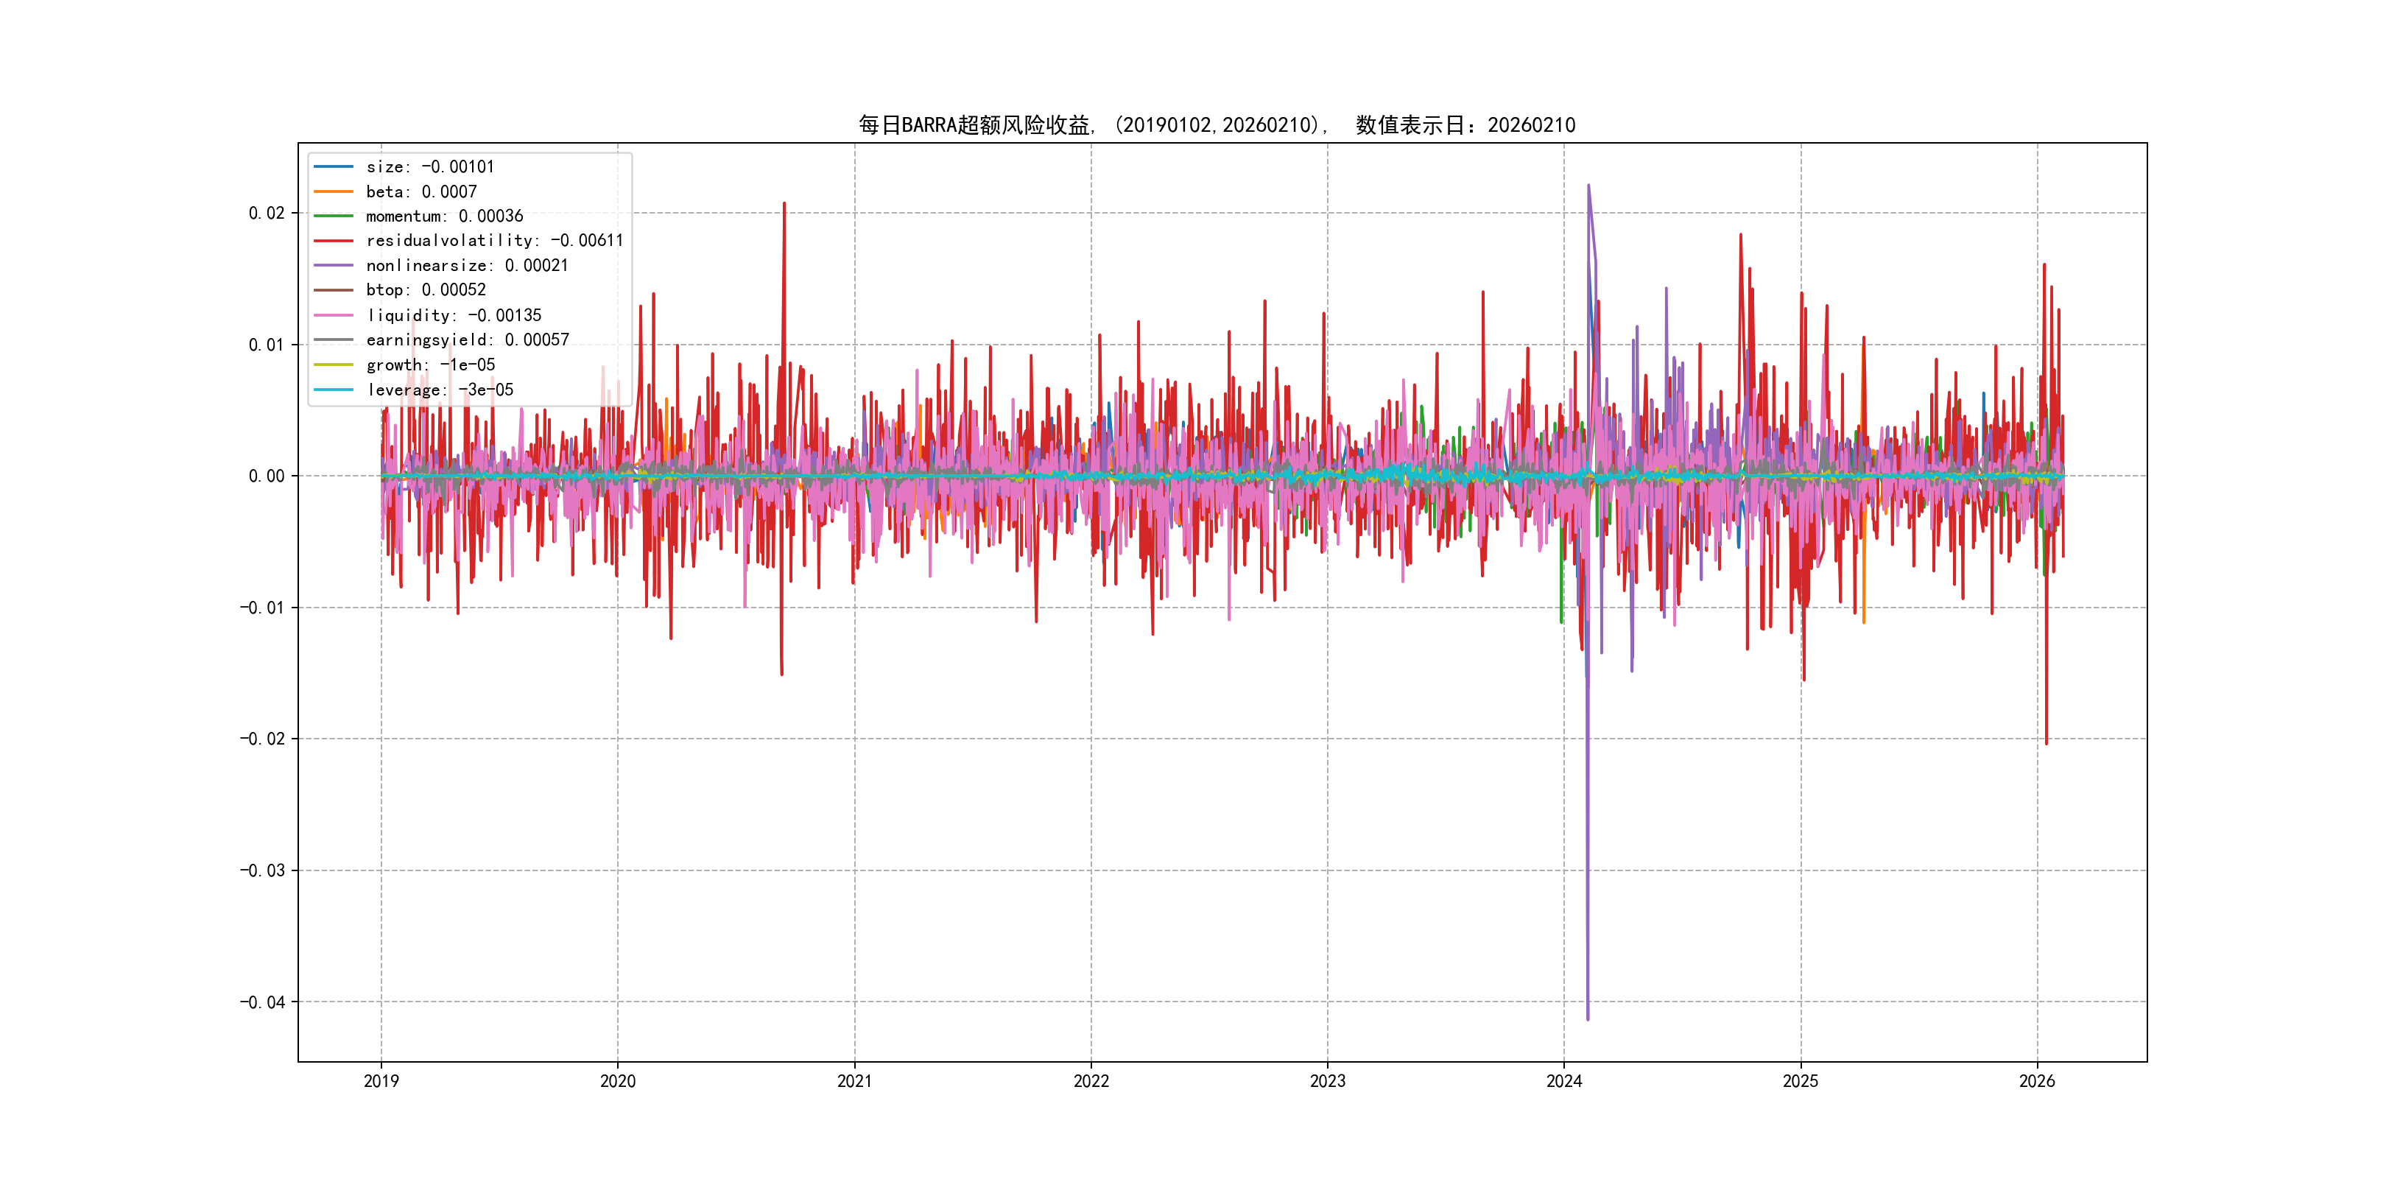The image size is (2386, 1193).
Task: Click the size legend blue line swatch
Action: (334, 166)
